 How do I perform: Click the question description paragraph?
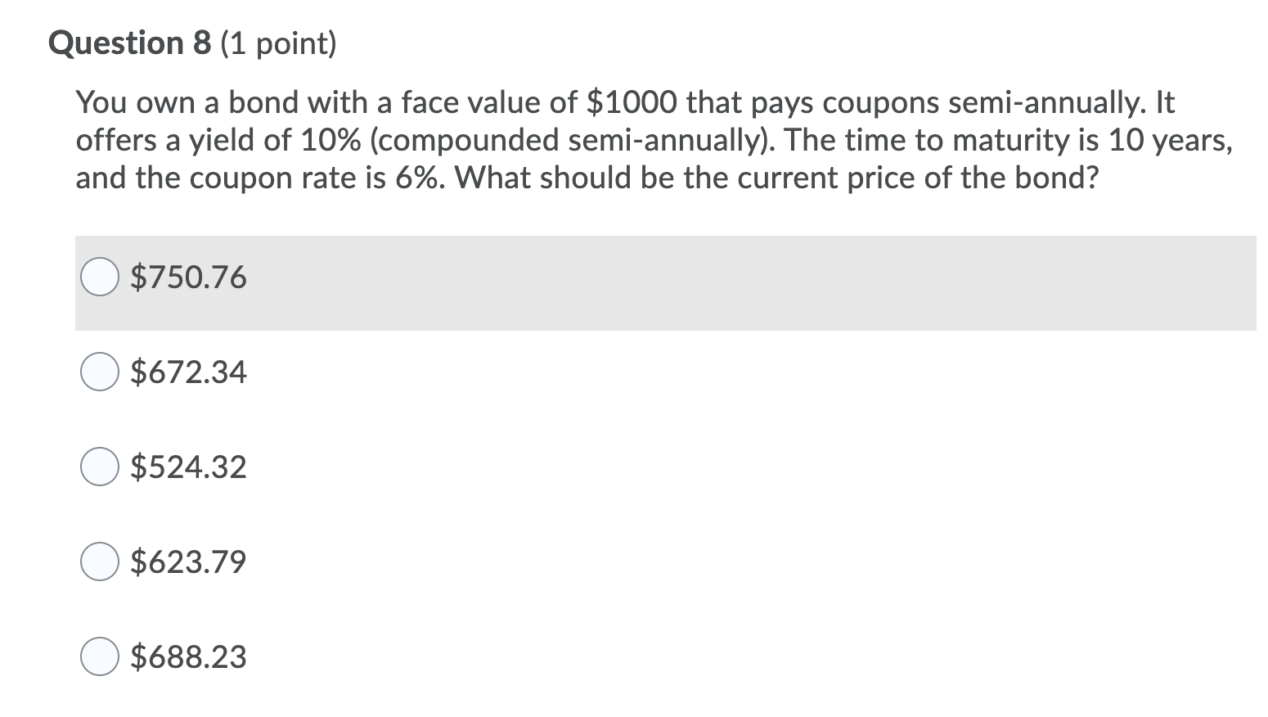[x=573, y=139]
